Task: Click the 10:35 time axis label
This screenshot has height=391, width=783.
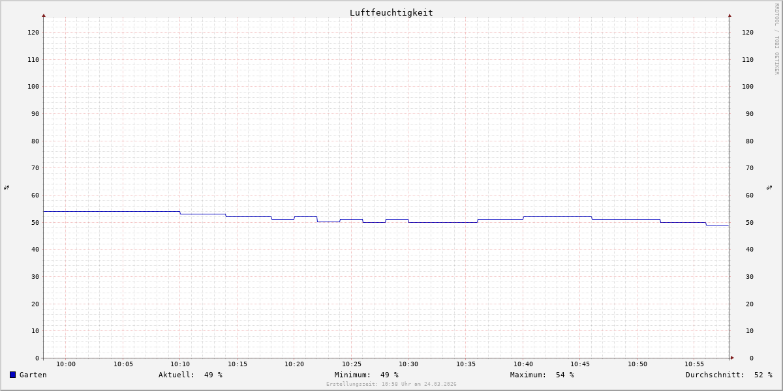Action: pos(466,364)
